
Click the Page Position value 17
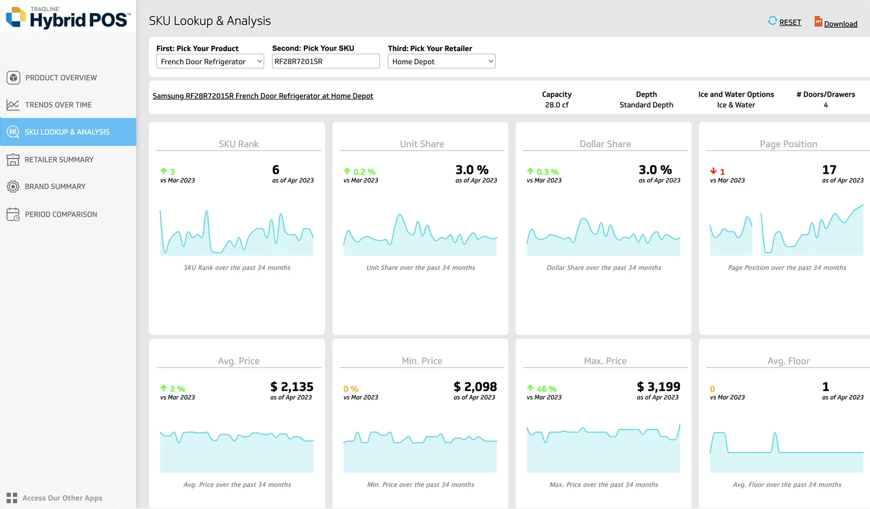pos(829,170)
